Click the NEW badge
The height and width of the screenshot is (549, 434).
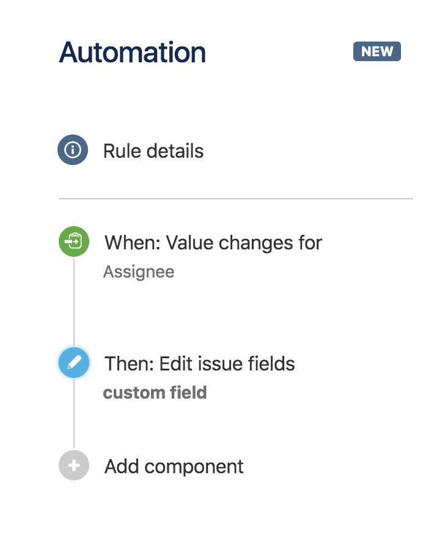point(377,51)
